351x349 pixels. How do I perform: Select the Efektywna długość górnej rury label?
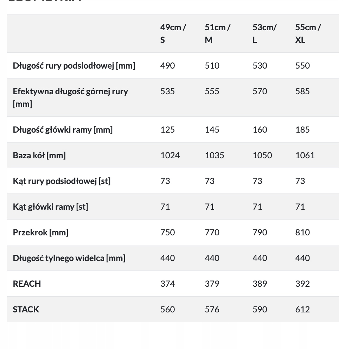[70, 97]
